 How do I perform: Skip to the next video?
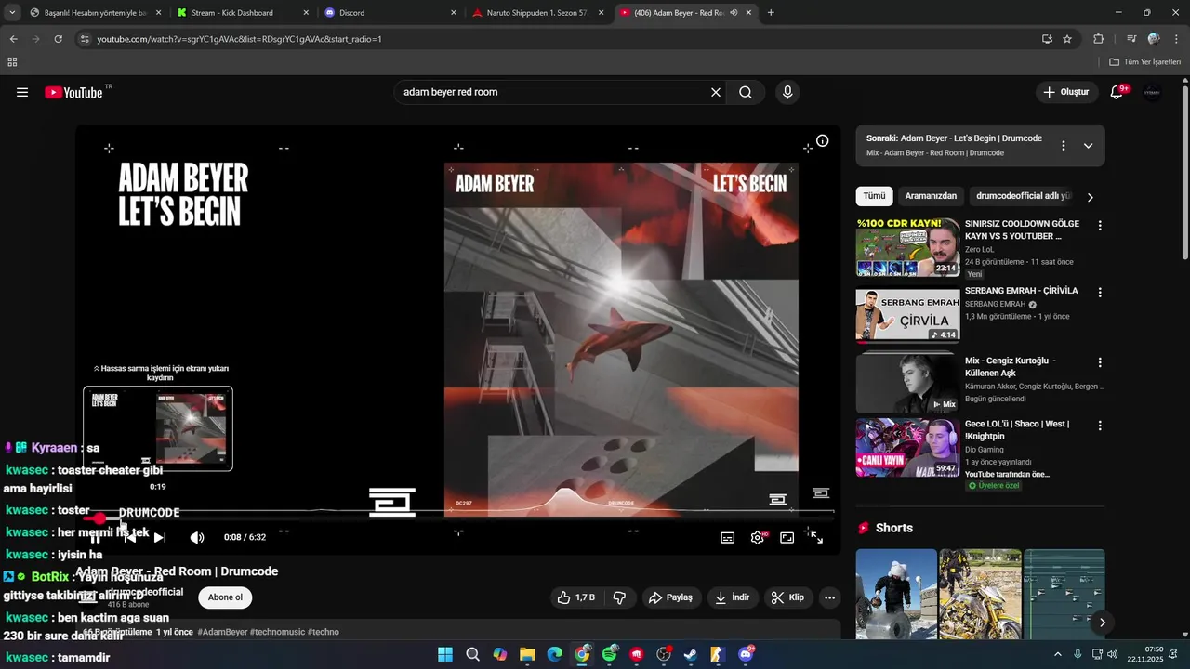(x=160, y=537)
